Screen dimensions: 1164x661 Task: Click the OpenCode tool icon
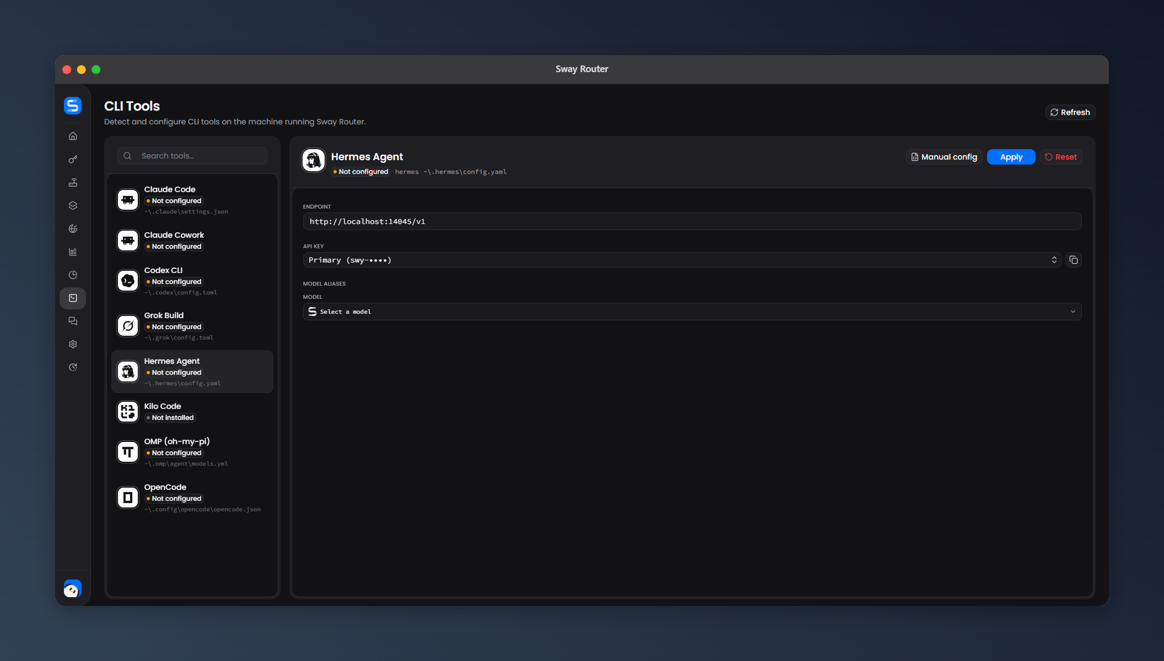pyautogui.click(x=128, y=498)
